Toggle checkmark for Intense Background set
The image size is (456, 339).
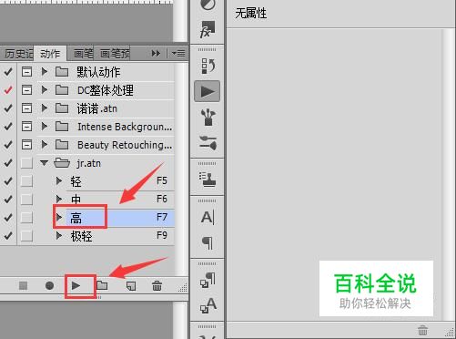pyautogui.click(x=8, y=127)
